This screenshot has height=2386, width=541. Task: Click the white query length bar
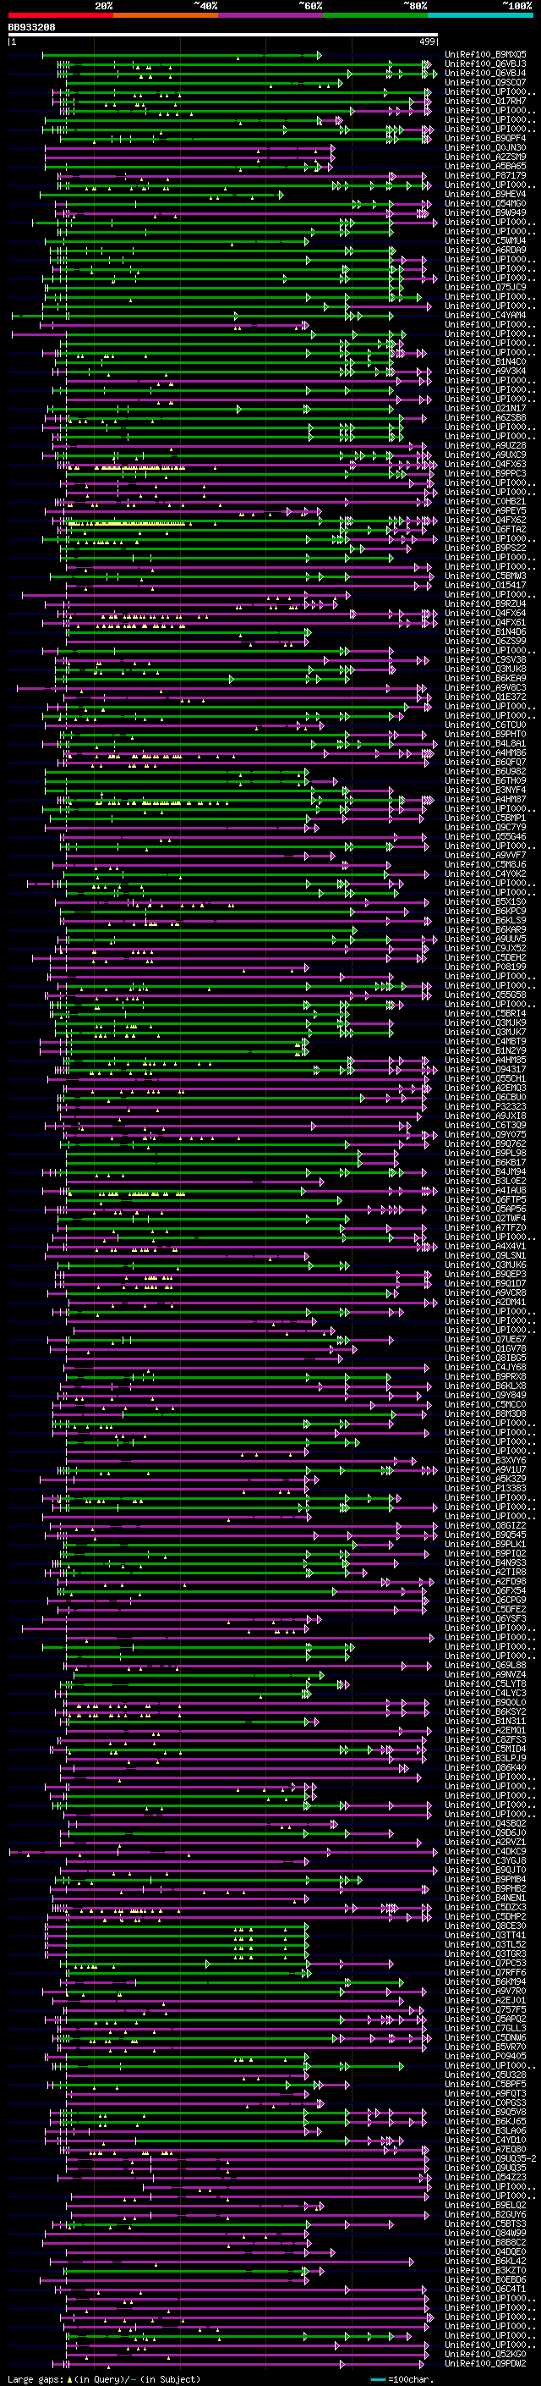(x=223, y=36)
